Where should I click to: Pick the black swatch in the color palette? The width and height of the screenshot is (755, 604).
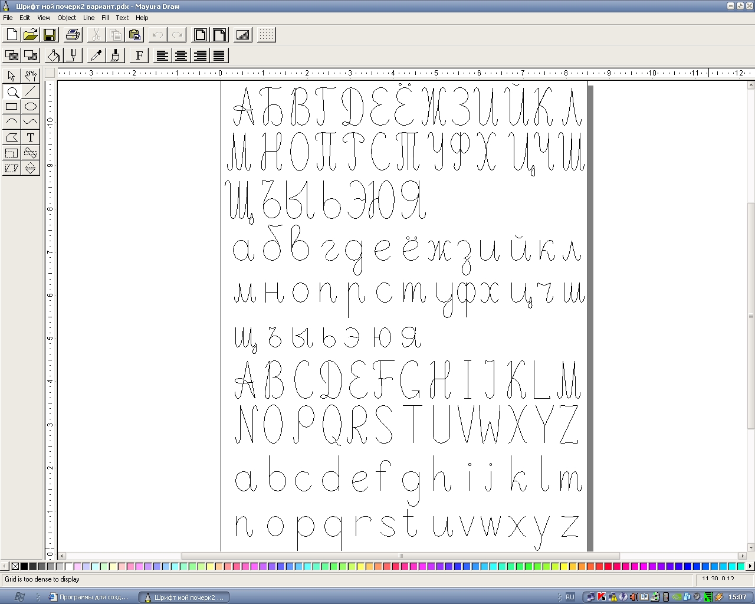tap(24, 566)
